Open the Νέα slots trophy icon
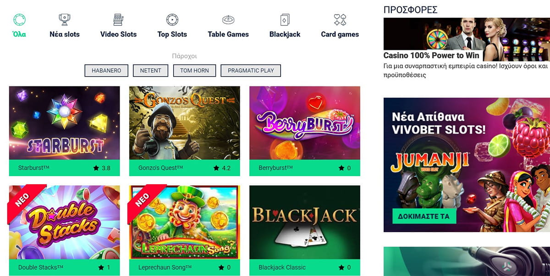This screenshot has height=276, width=550. point(64,20)
